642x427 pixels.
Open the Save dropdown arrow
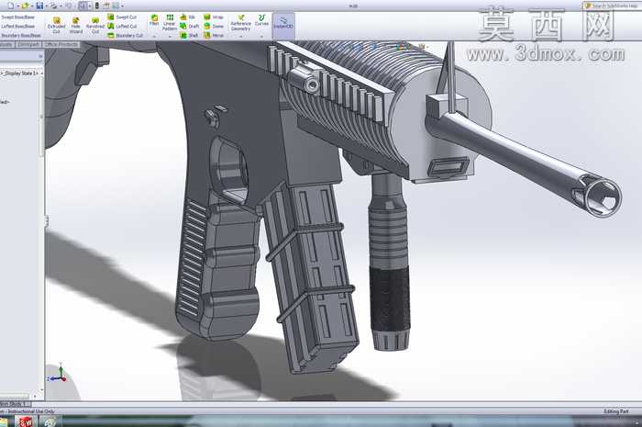46,6
